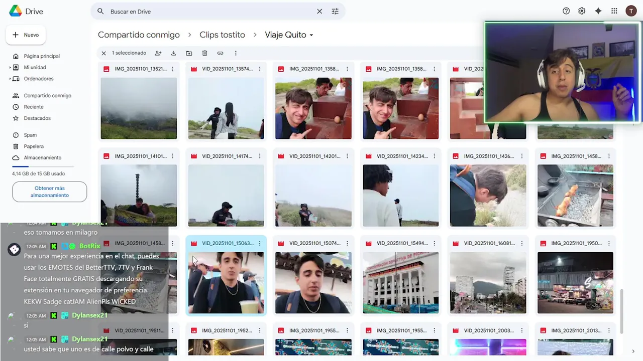Image resolution: width=643 pixels, height=361 pixels.
Task: Open more actions in selection toolbar
Action: [236, 53]
